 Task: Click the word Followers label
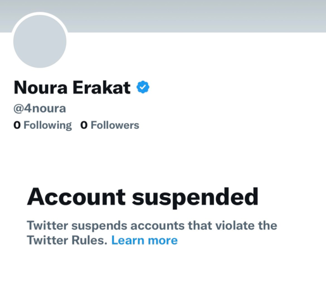coord(115,125)
